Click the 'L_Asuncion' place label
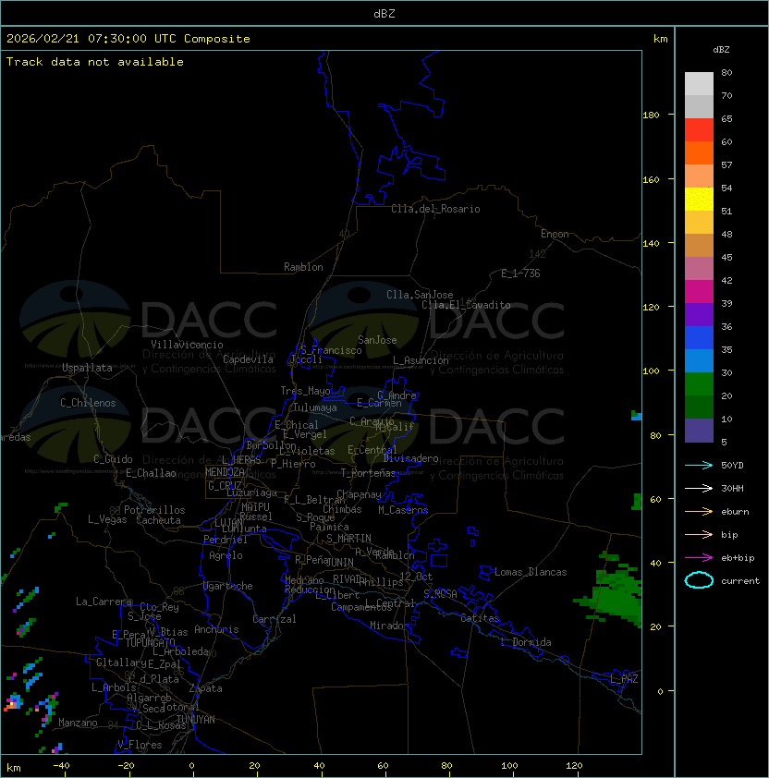The height and width of the screenshot is (778, 769). point(421,360)
